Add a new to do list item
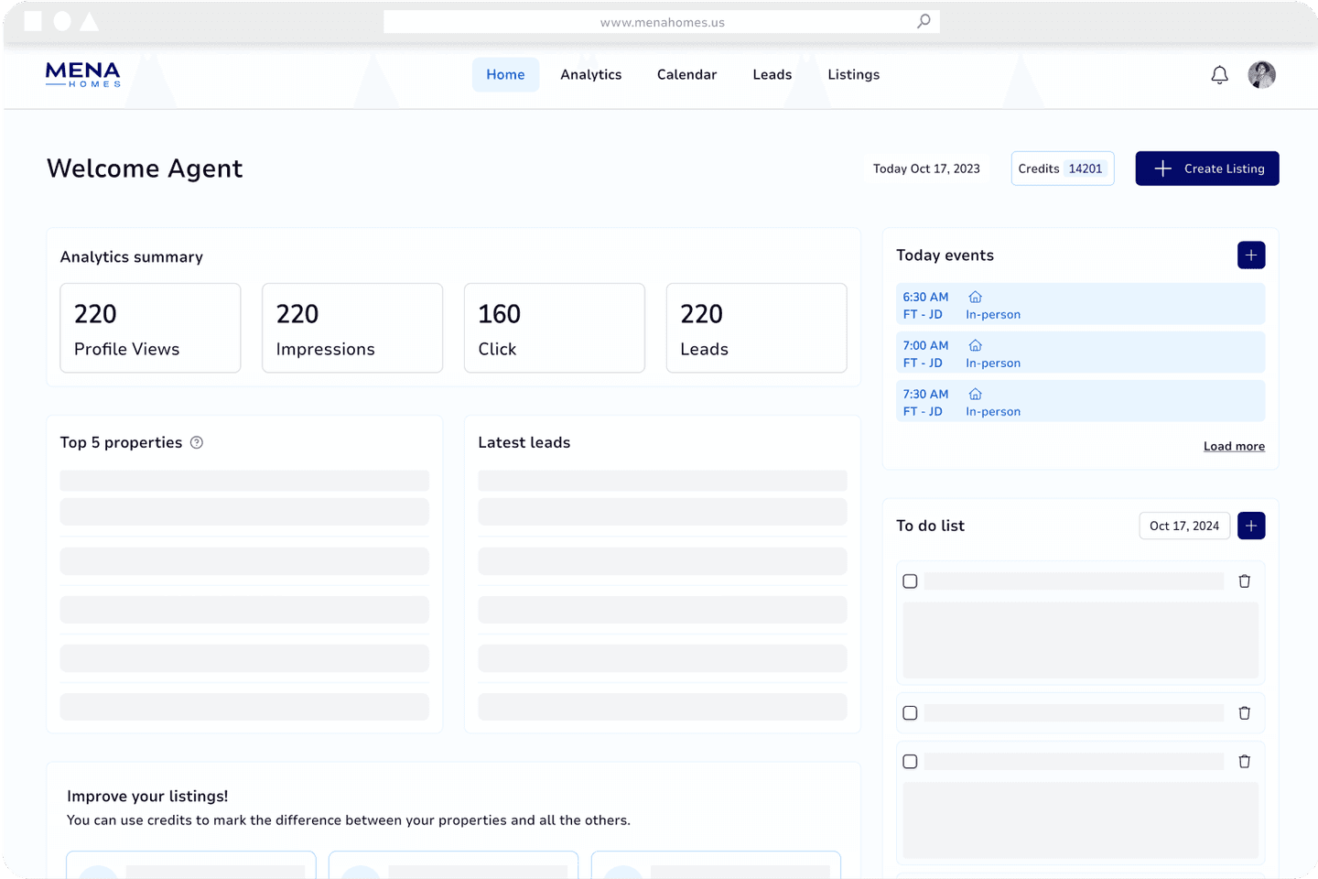Viewport: 1318px width, 879px height. 1250,526
